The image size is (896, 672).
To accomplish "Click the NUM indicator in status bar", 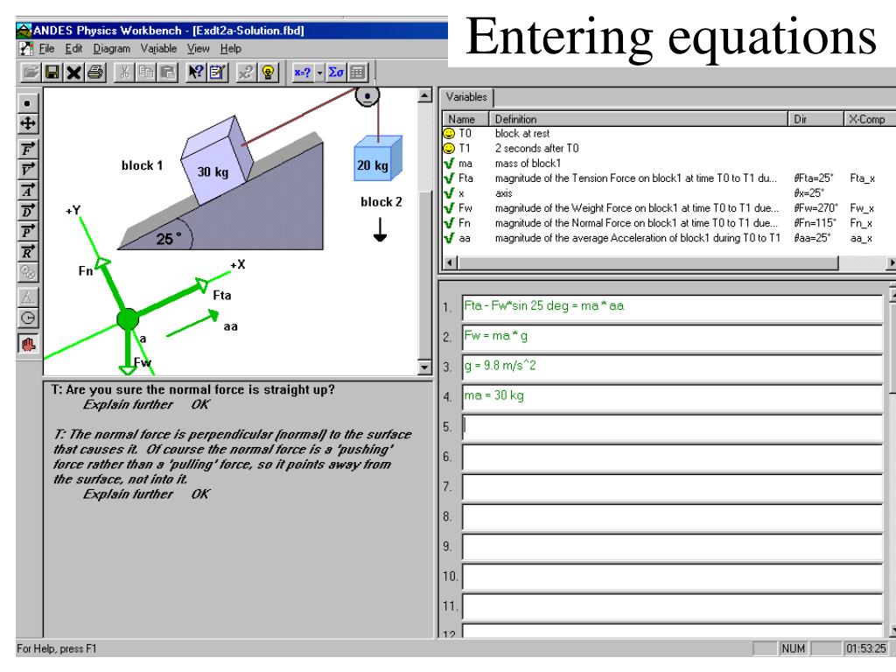I will coord(793,648).
